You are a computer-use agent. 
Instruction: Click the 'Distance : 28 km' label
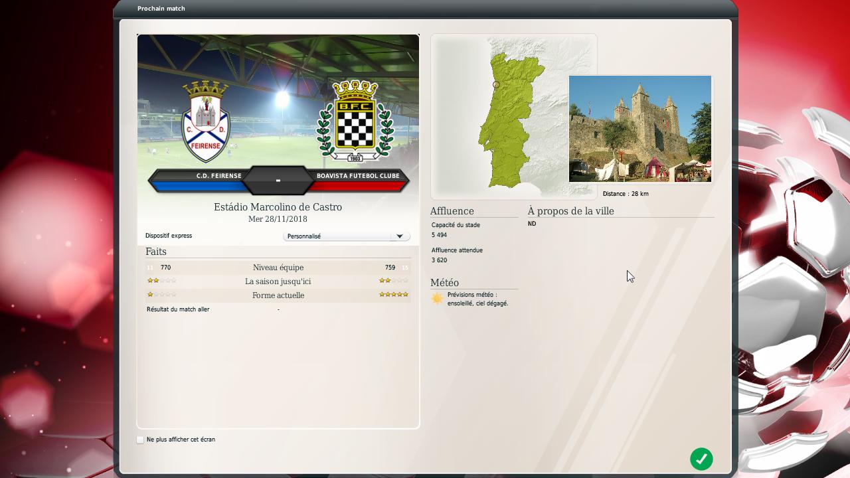pos(626,194)
